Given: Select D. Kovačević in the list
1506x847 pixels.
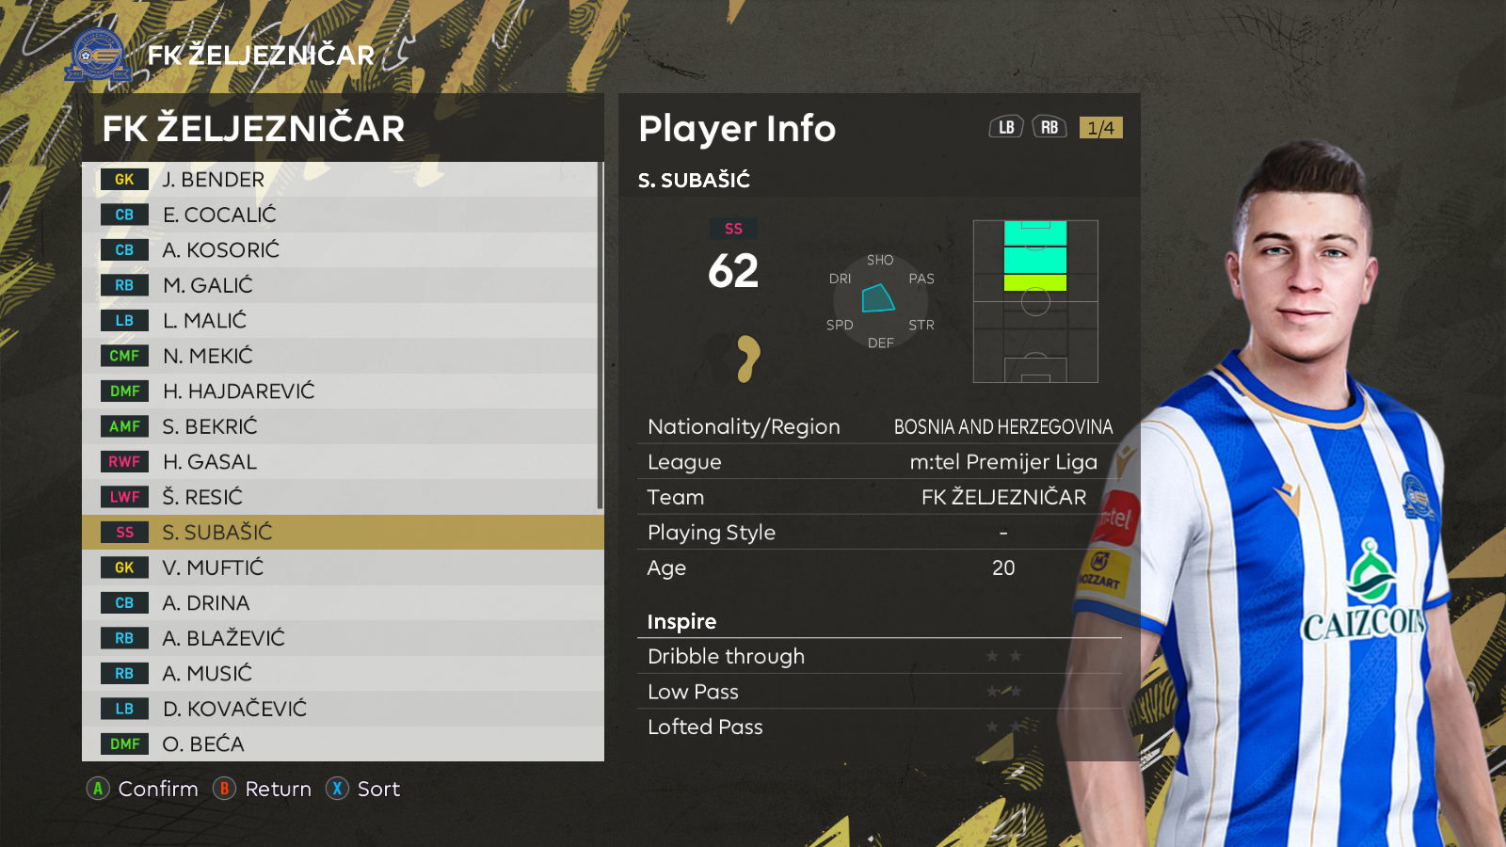Looking at the screenshot, I should [343, 709].
